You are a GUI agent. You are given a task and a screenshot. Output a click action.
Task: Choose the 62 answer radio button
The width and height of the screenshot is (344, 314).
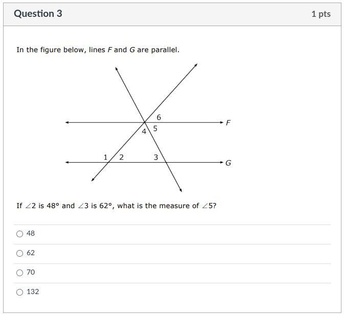(19, 254)
